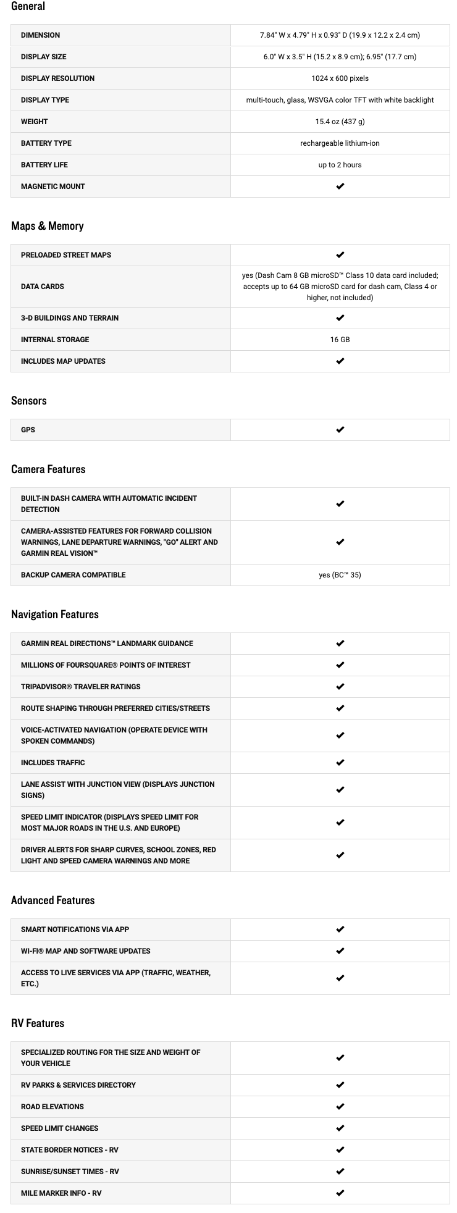The image size is (457, 1213).
Task: Click the Includes Map Updates checkmark
Action: tap(340, 361)
